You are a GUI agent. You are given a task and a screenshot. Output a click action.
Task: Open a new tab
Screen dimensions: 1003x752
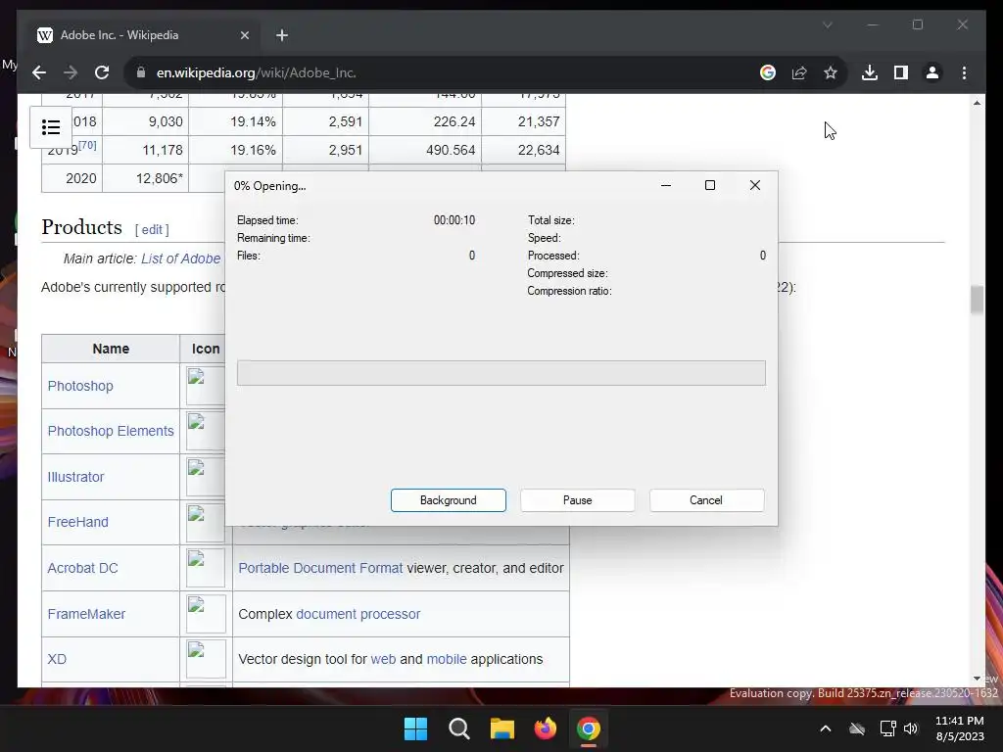click(282, 35)
